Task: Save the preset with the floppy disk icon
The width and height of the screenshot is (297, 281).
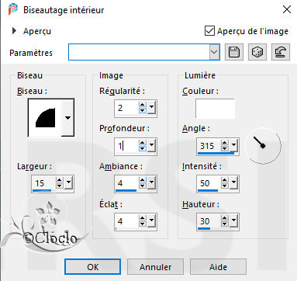Action: pyautogui.click(x=234, y=52)
